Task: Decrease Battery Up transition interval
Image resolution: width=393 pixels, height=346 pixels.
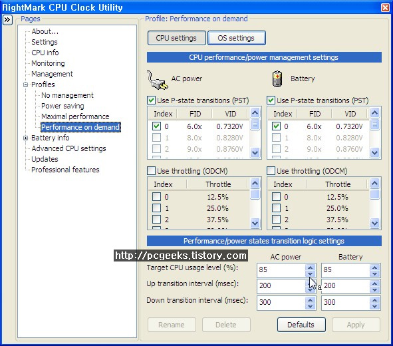Action: [374, 289]
